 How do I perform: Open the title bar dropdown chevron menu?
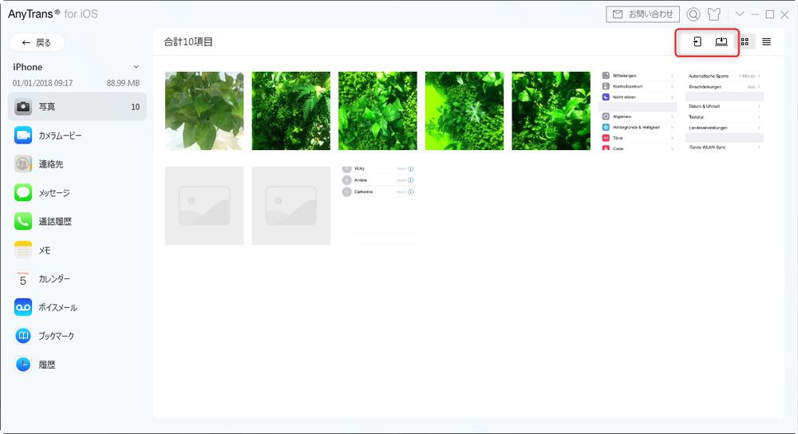(x=740, y=14)
